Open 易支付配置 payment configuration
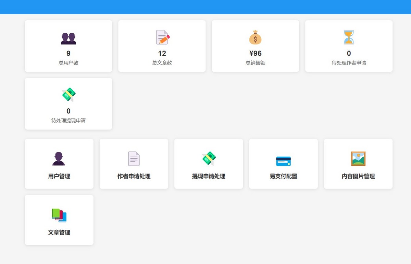The width and height of the screenshot is (411, 264). 283,164
